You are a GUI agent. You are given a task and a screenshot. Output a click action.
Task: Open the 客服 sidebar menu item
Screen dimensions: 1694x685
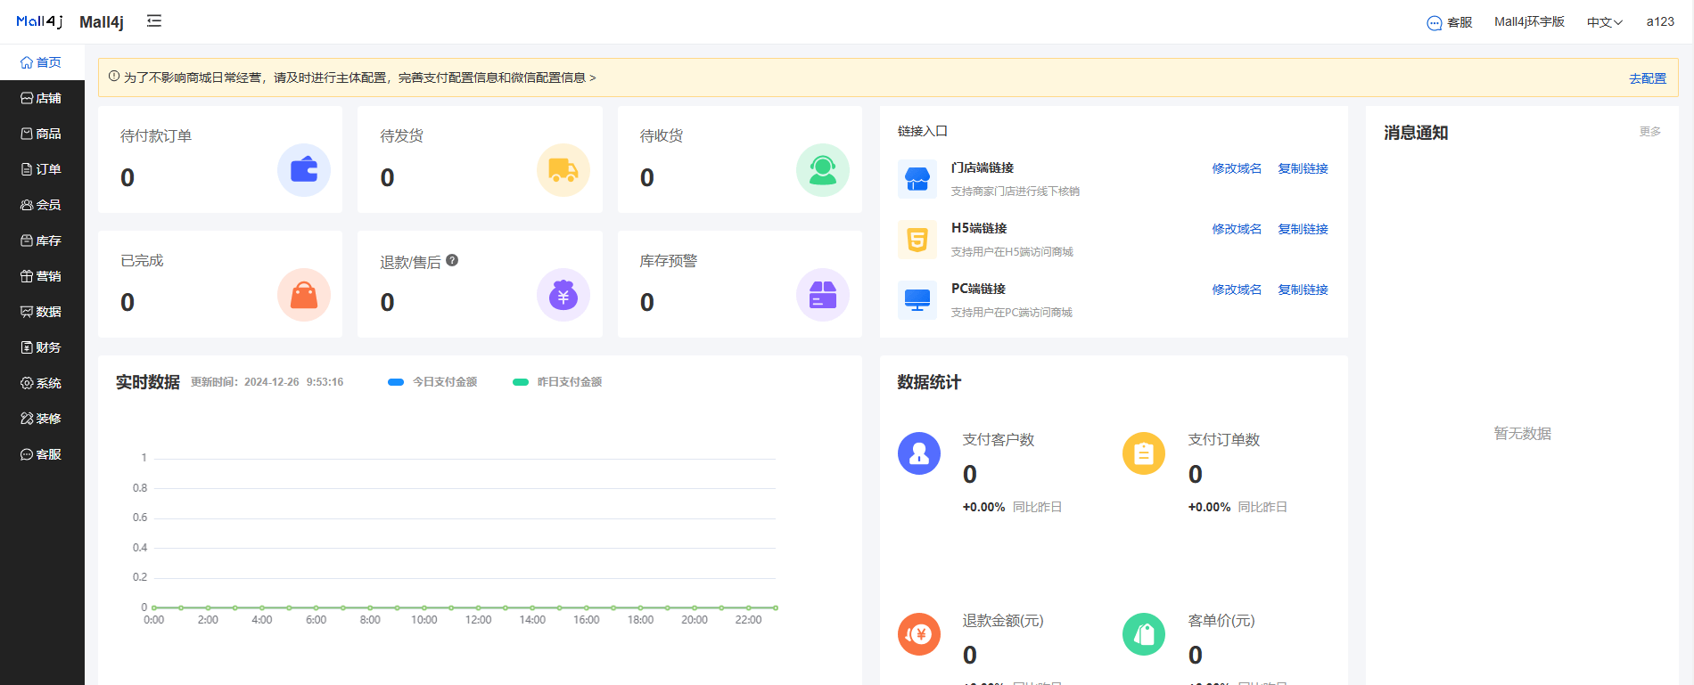42,454
